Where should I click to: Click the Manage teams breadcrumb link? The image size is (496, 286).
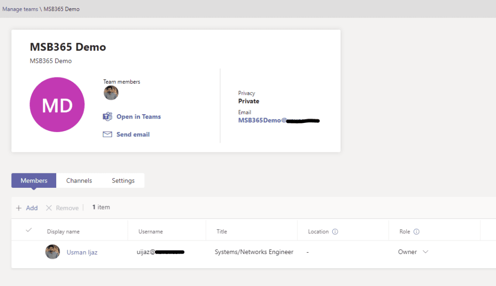[20, 9]
